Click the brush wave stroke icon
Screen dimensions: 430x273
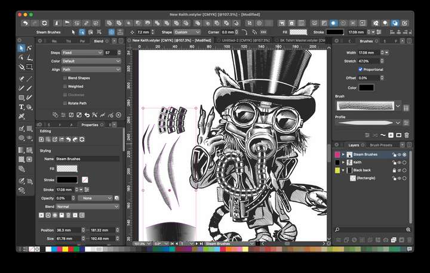383,135
